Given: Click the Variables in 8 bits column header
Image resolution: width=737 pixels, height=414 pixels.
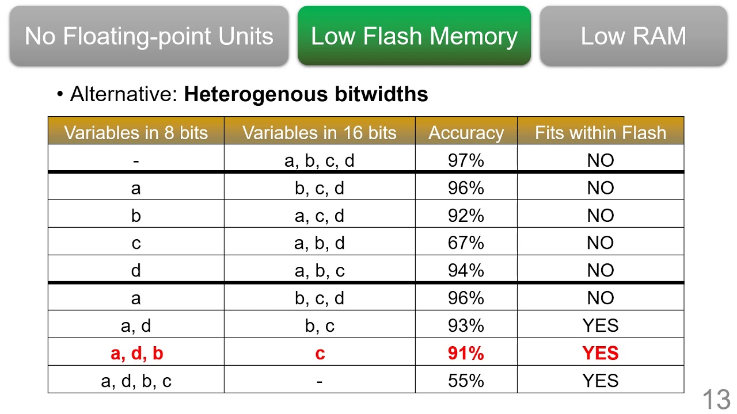Looking at the screenshot, I should [x=136, y=133].
